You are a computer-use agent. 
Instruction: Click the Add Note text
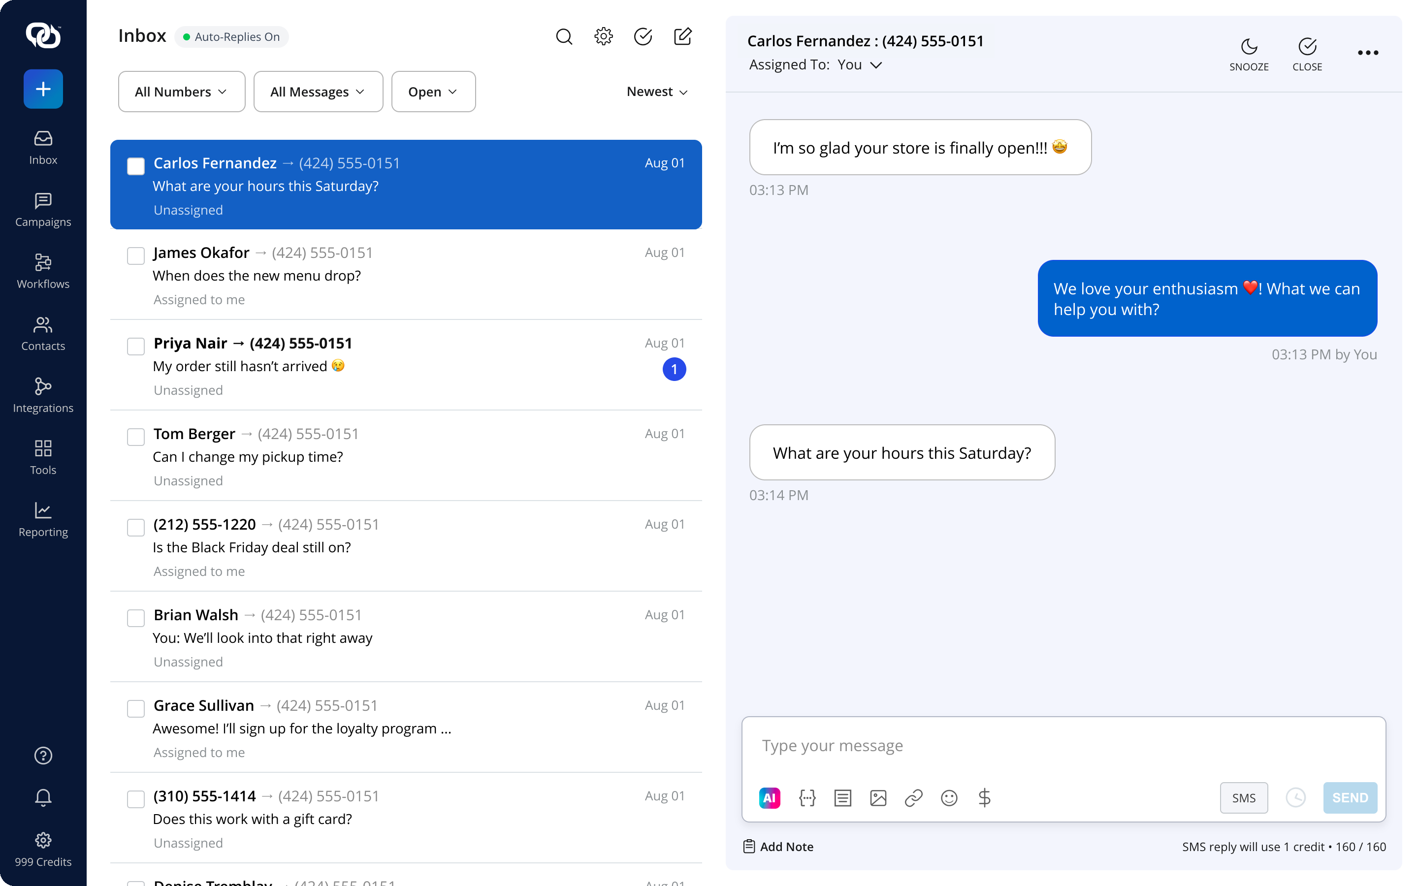pyautogui.click(x=786, y=846)
